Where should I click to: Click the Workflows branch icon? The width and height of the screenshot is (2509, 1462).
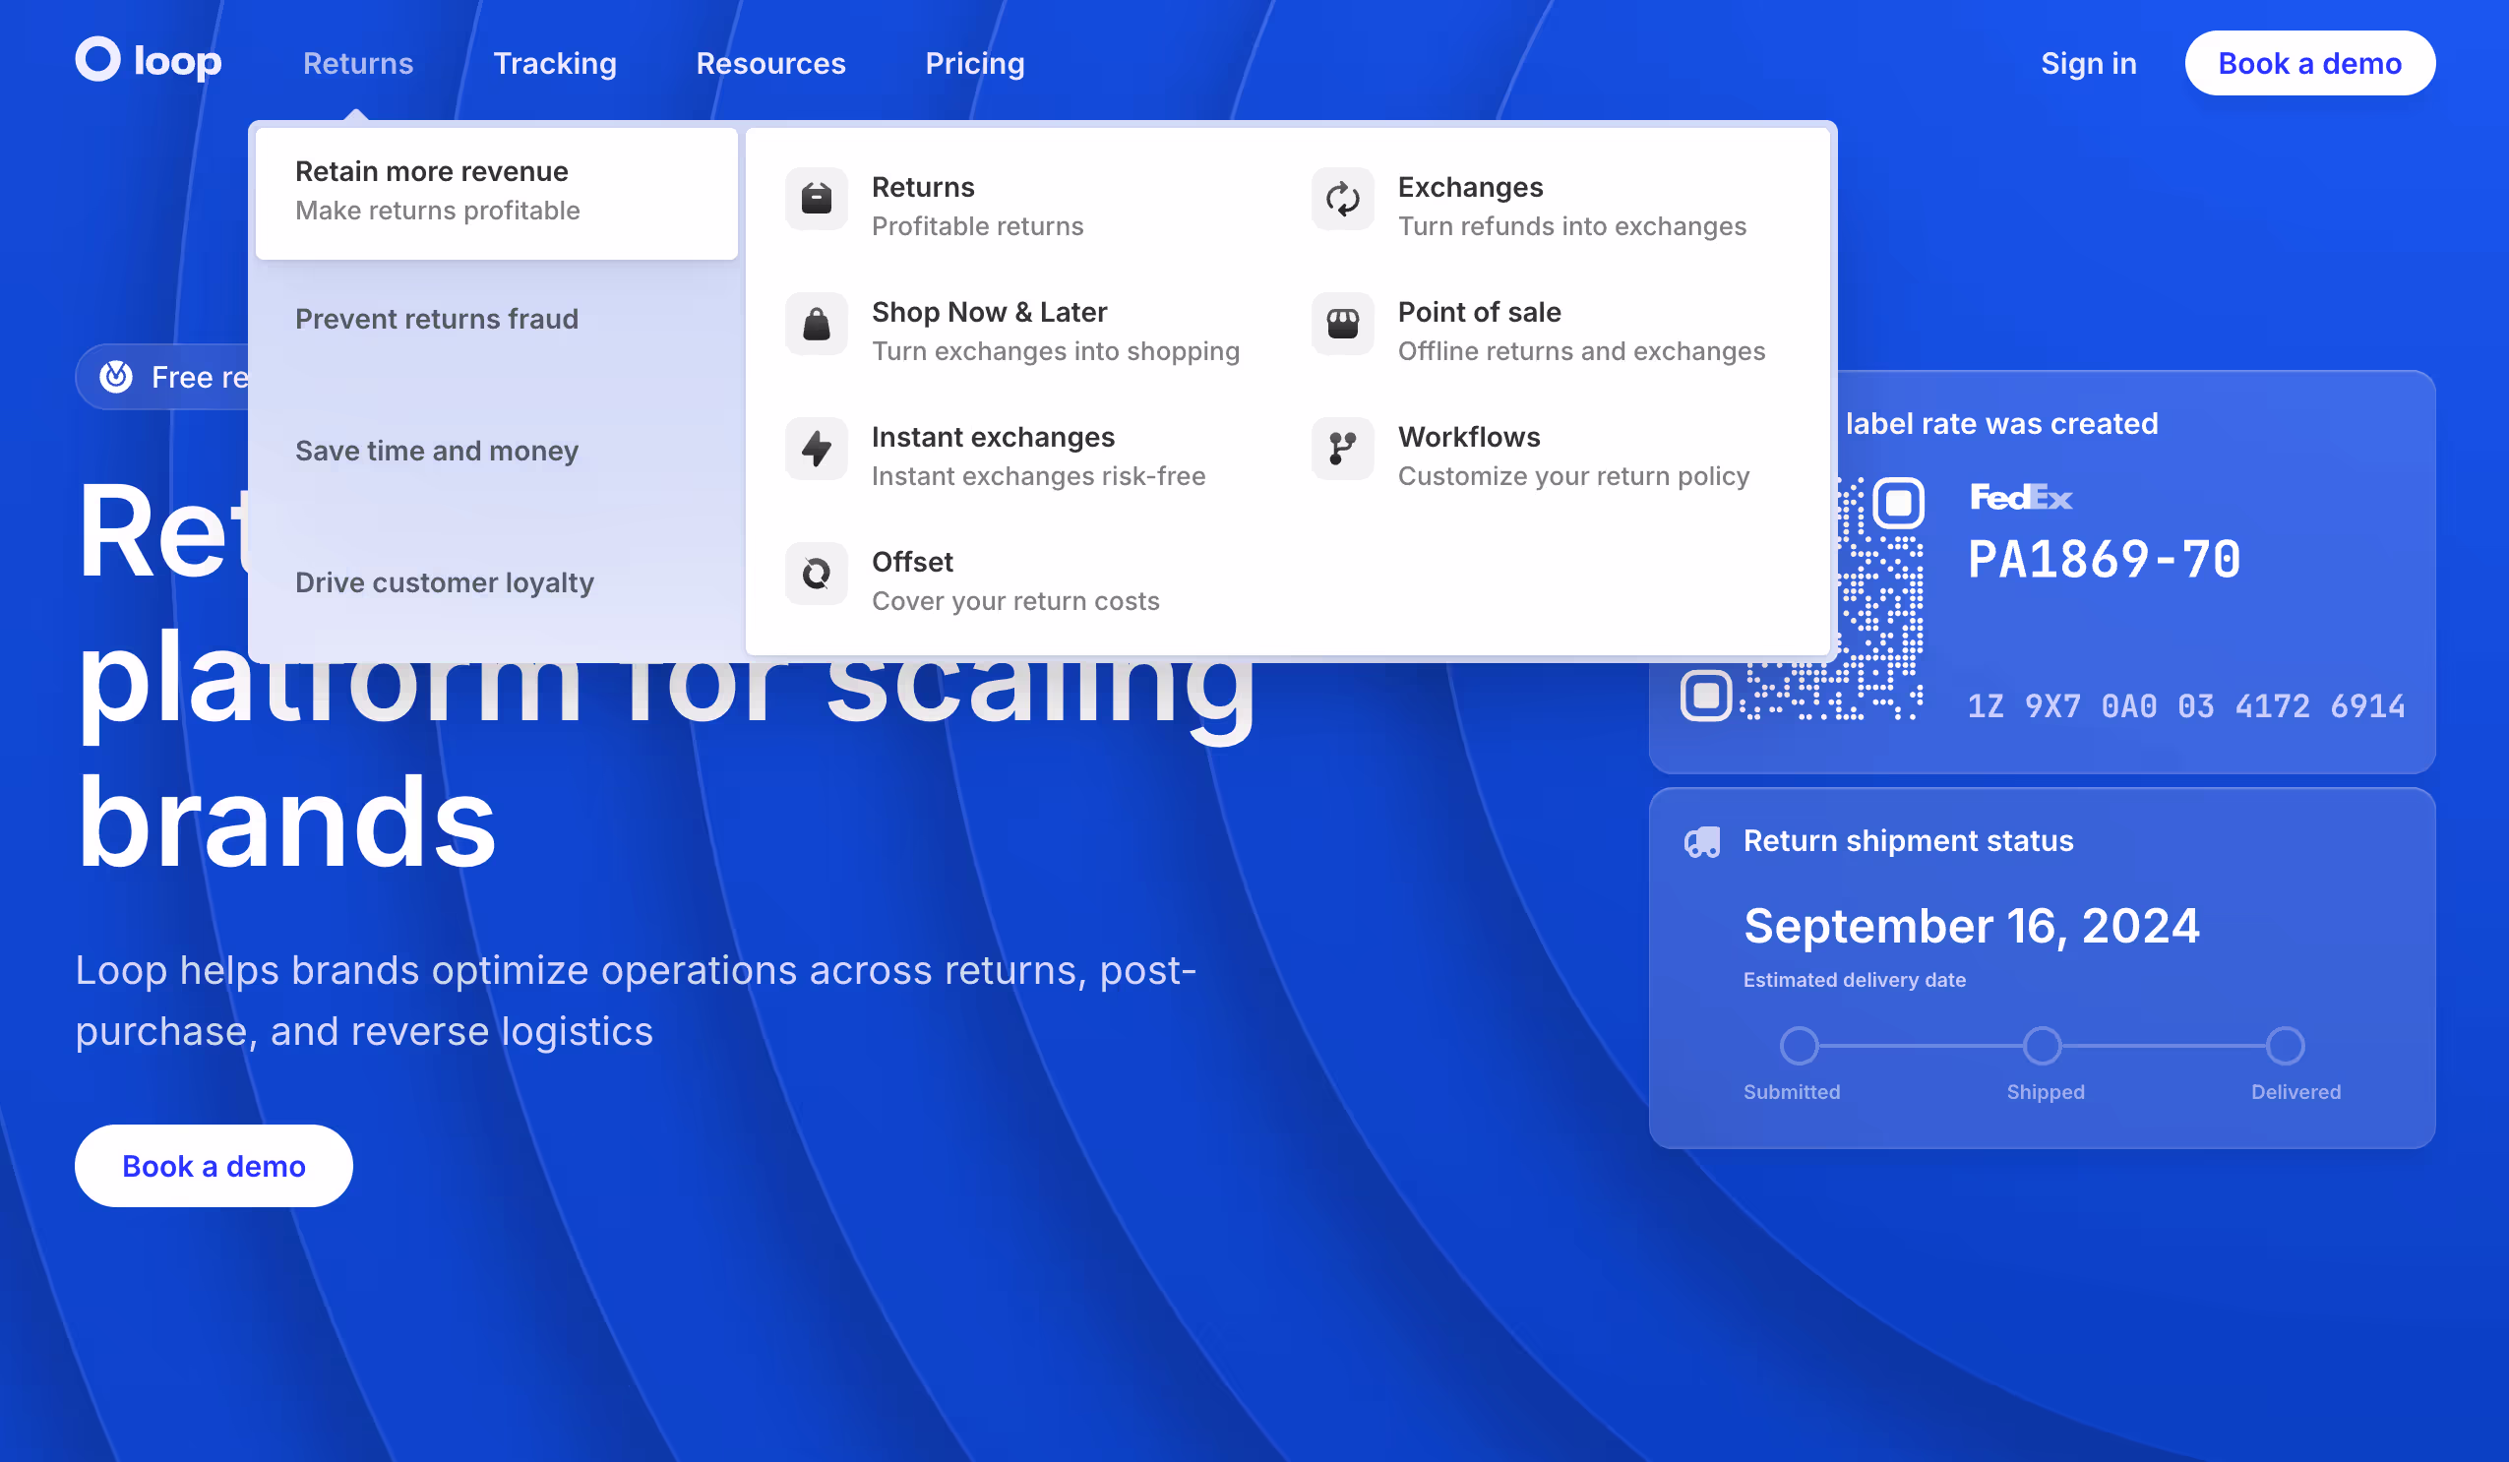(x=1342, y=449)
